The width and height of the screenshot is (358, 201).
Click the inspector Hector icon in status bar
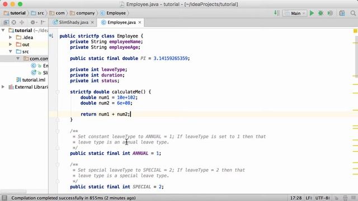(345, 198)
